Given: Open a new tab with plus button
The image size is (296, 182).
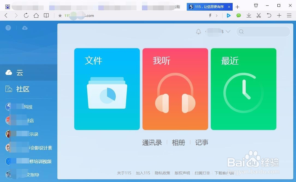Looking at the screenshot, I should (237, 7).
